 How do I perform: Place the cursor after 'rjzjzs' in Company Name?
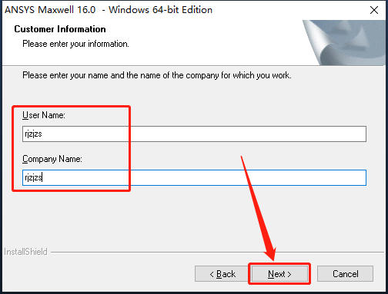coord(42,177)
